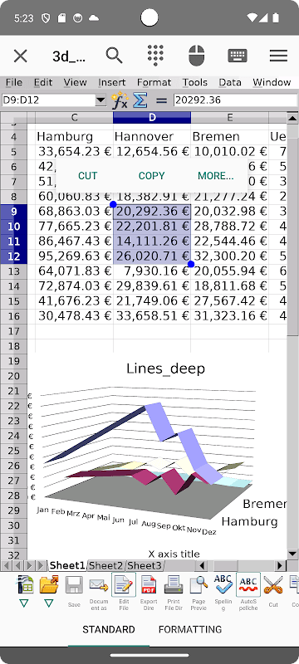Tap MORE... in the popup
This screenshot has height=664, width=299.
(x=216, y=176)
